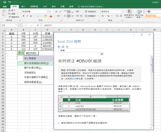Select 關於這個錯誤的說明 menu entry
Screen dimensions: 161x132
coord(35,63)
